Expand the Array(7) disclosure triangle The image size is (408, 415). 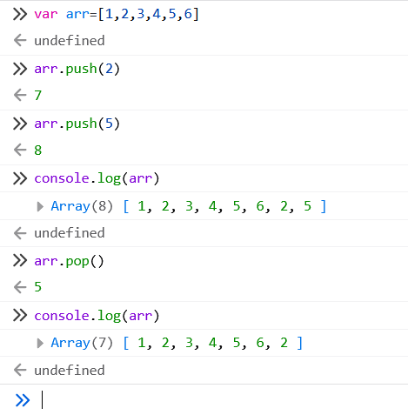pos(40,343)
